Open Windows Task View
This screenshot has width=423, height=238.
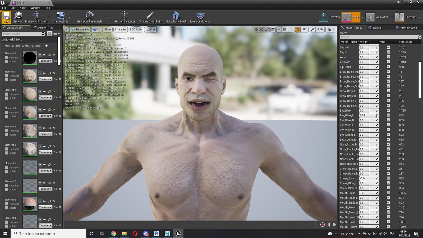(x=102, y=234)
